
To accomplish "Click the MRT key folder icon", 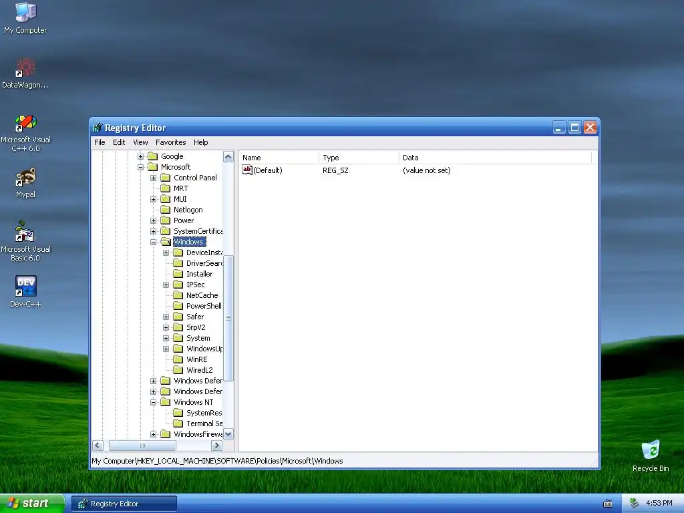I will pos(166,188).
